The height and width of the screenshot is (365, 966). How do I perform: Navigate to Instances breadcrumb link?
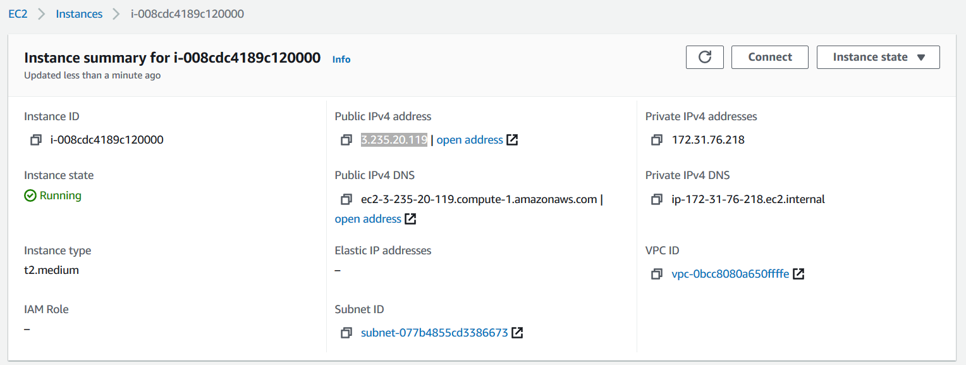[x=79, y=14]
